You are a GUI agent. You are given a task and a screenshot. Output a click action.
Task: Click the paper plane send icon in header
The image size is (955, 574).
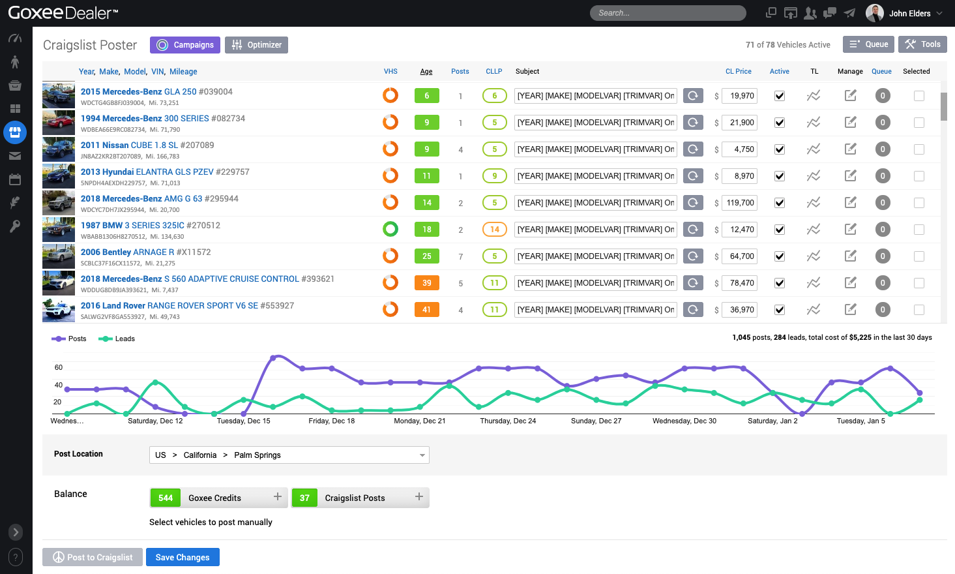click(849, 13)
